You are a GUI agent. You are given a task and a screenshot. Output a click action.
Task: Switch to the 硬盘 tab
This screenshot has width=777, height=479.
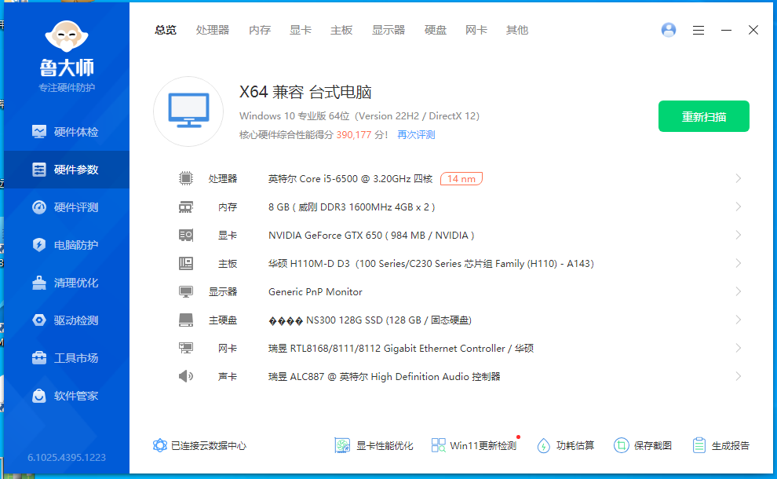point(436,30)
